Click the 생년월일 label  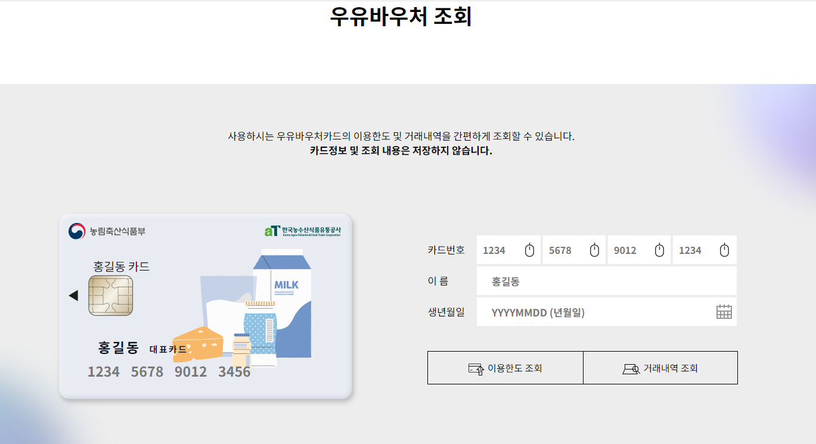coord(446,312)
